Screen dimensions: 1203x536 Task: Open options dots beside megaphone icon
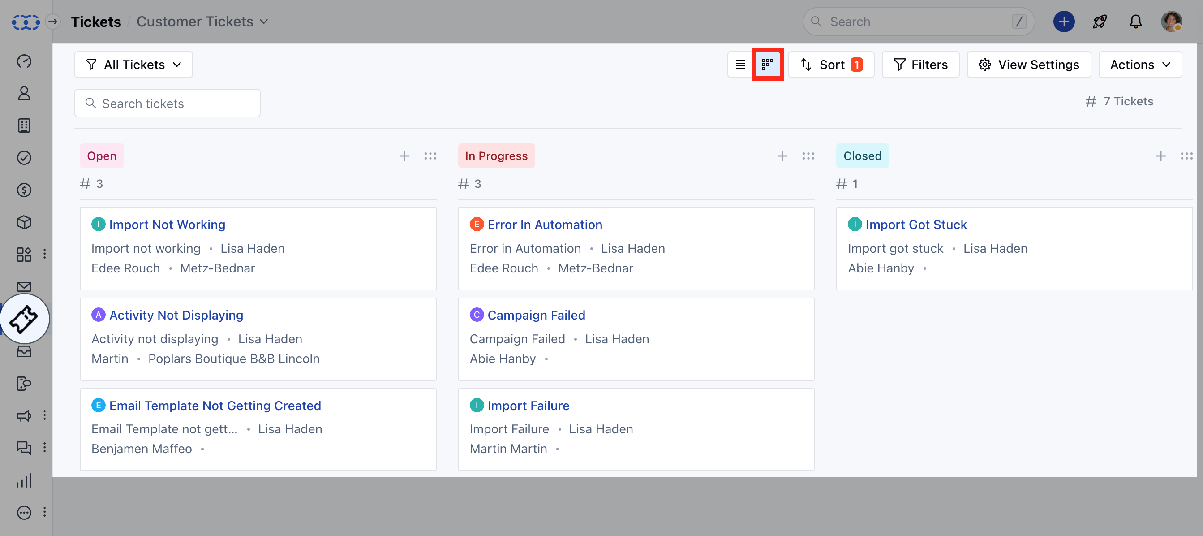coord(45,415)
